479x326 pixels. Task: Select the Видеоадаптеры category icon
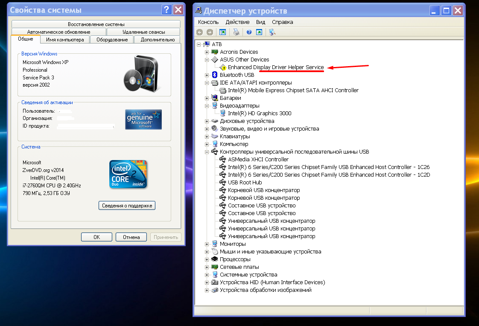(215, 106)
